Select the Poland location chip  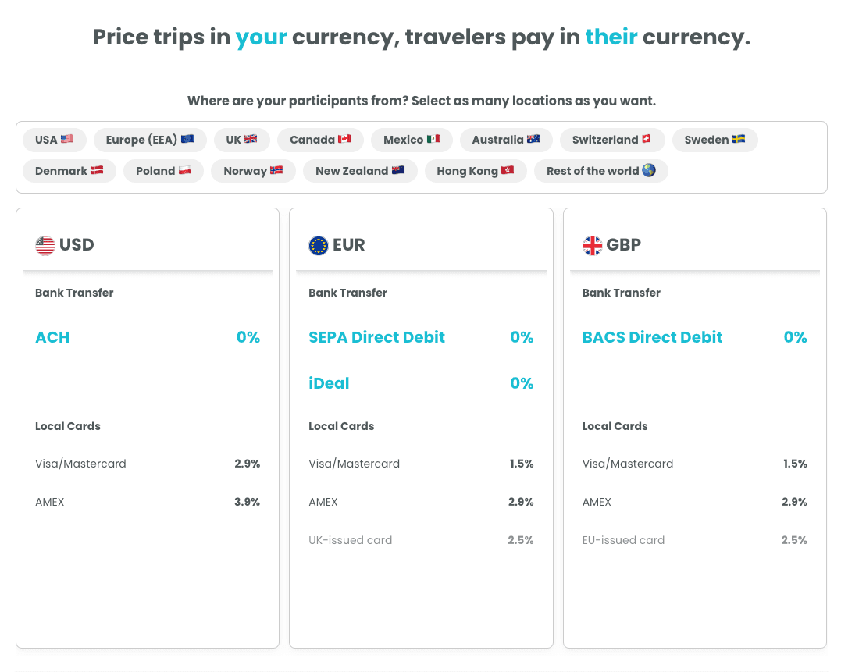pos(163,171)
